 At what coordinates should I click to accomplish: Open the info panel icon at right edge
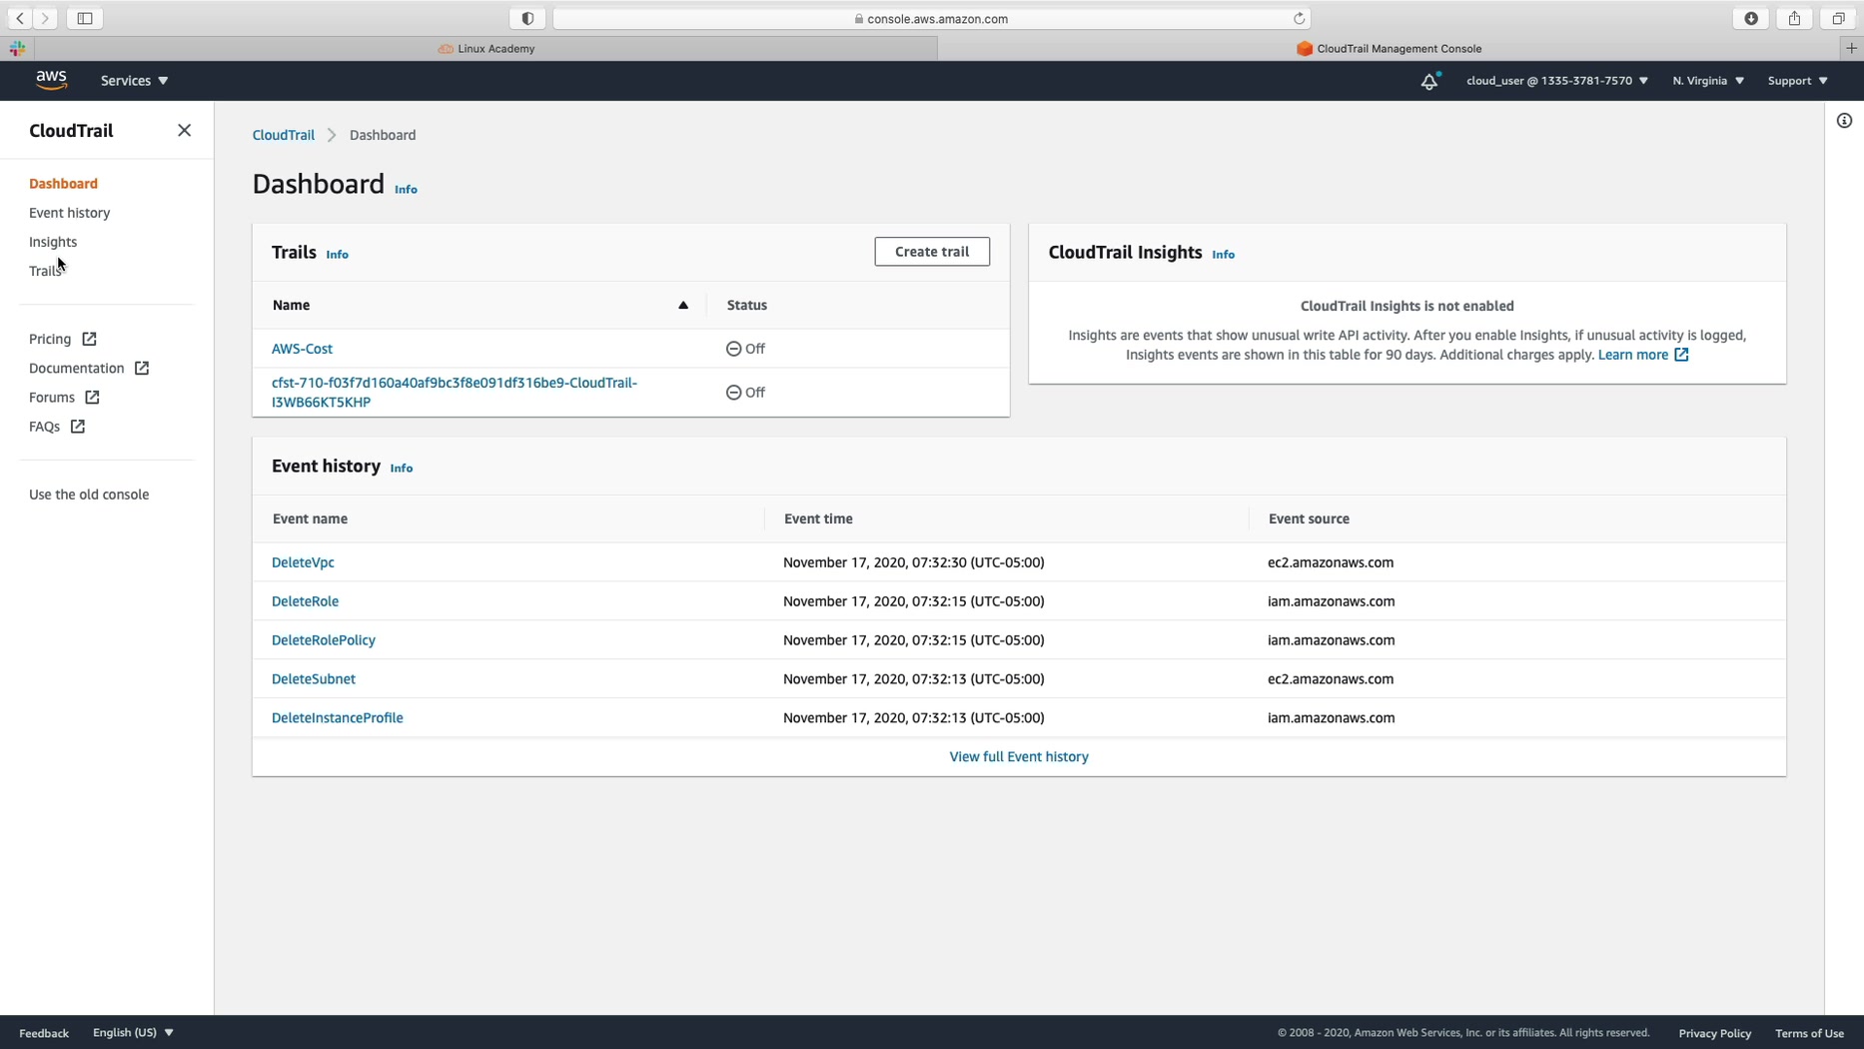1844,121
